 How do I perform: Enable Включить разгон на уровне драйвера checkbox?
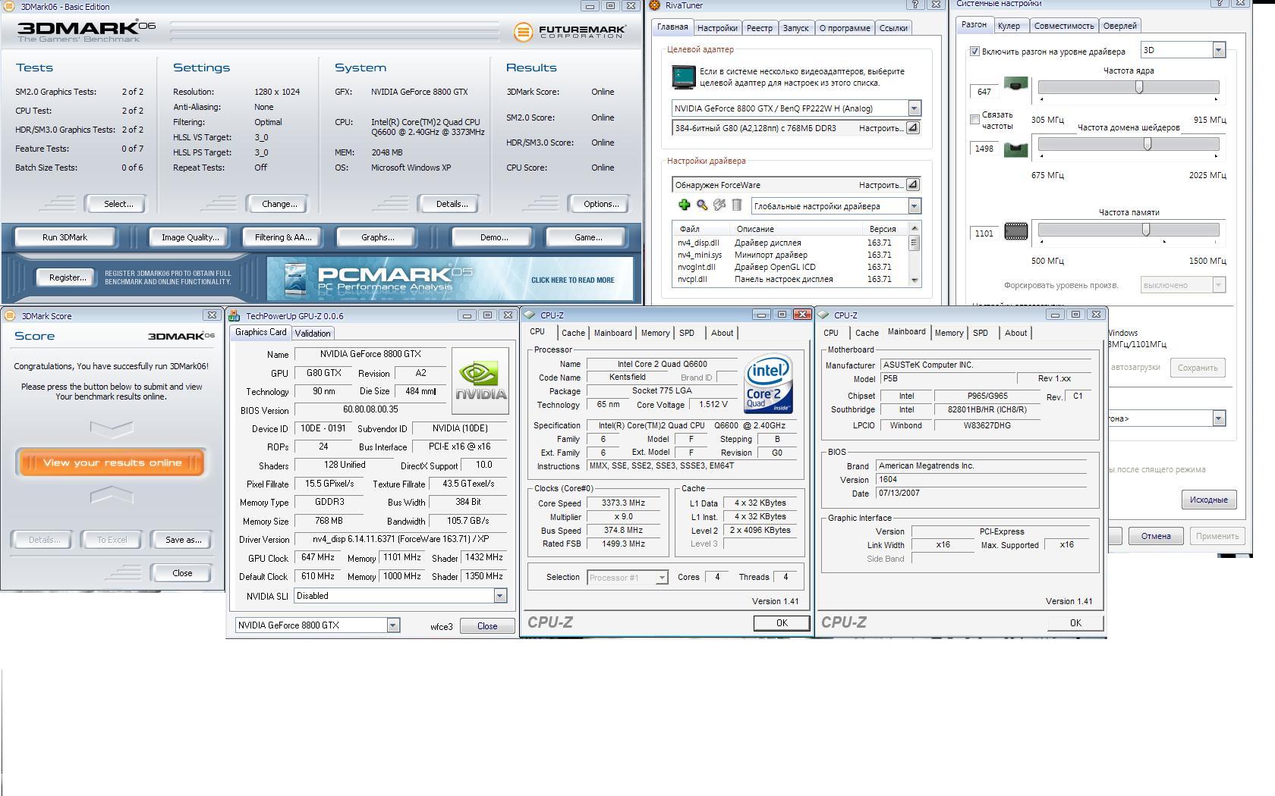pos(974,52)
